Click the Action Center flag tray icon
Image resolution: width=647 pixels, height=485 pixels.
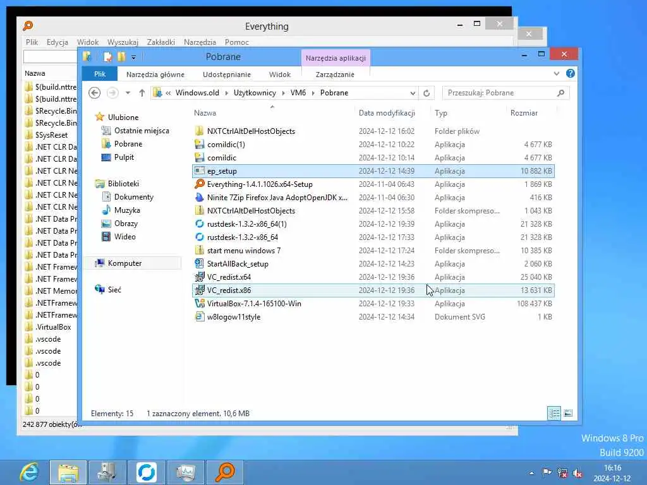pos(547,472)
